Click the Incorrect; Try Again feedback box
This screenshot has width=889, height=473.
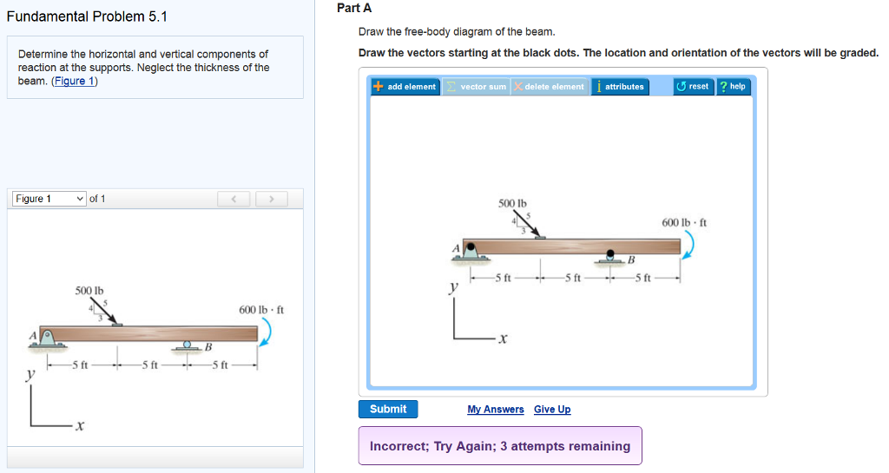[500, 446]
